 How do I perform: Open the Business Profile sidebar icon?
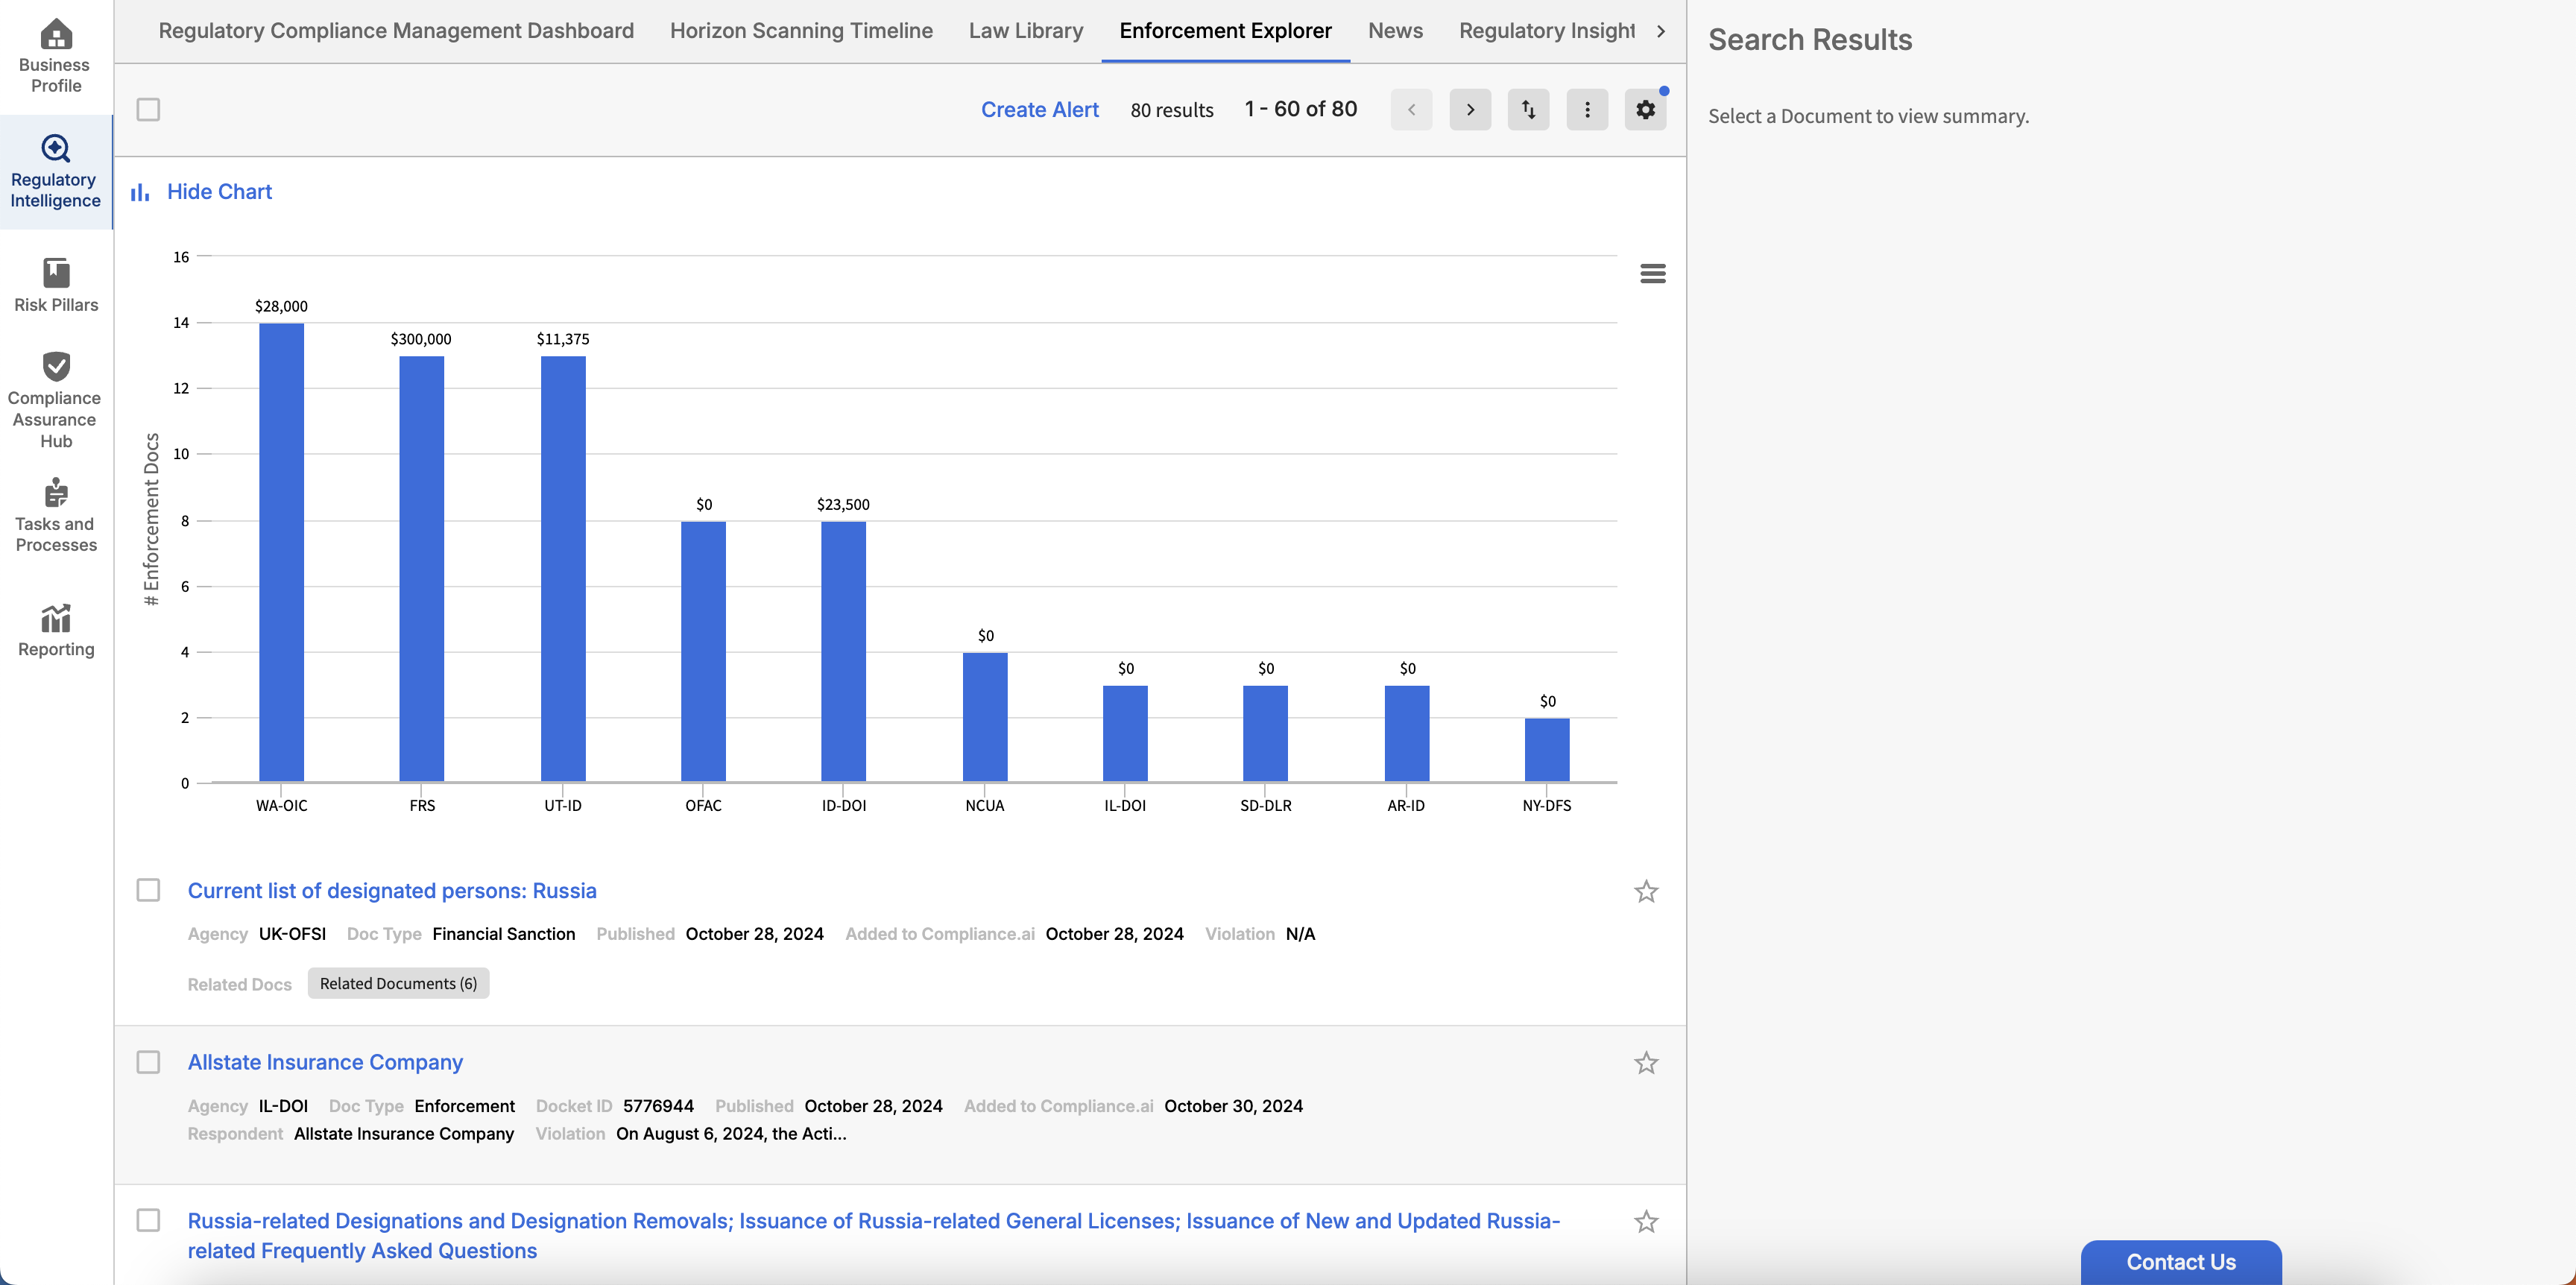pyautogui.click(x=56, y=55)
